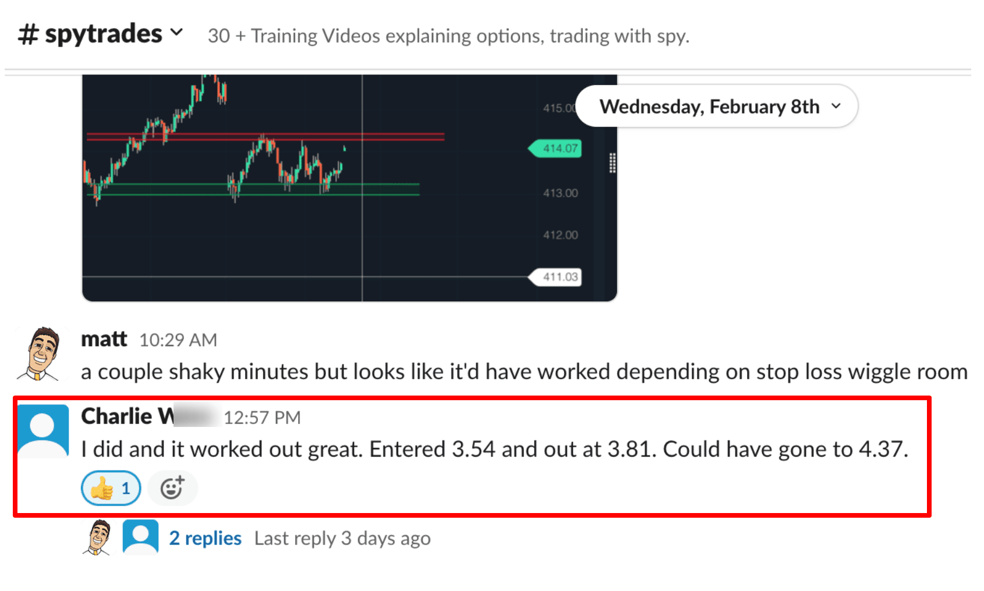Open the channel topic about Training Videos
This screenshot has height=591, width=984.
448,36
